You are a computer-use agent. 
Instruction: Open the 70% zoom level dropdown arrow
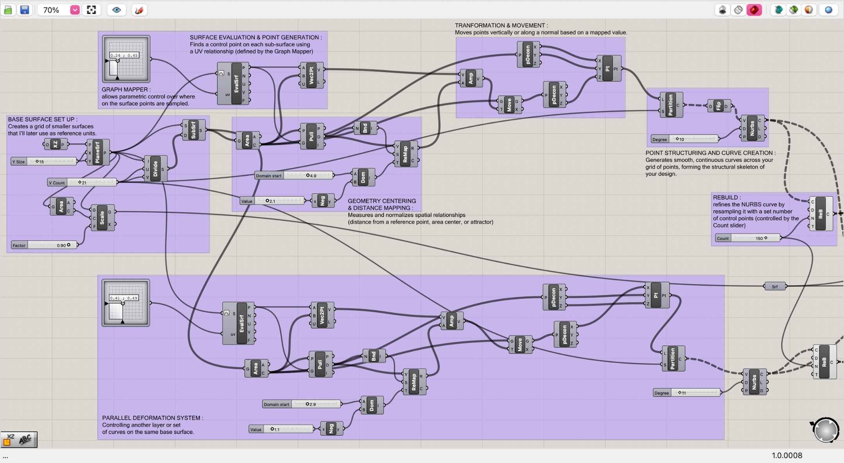[75, 10]
